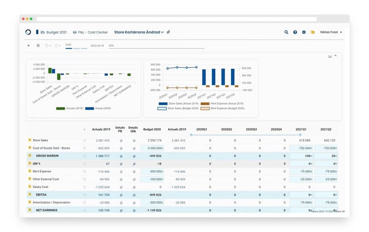Screen dimensions: 369x232
Task: Open the settings gear icon
Action: point(304,32)
